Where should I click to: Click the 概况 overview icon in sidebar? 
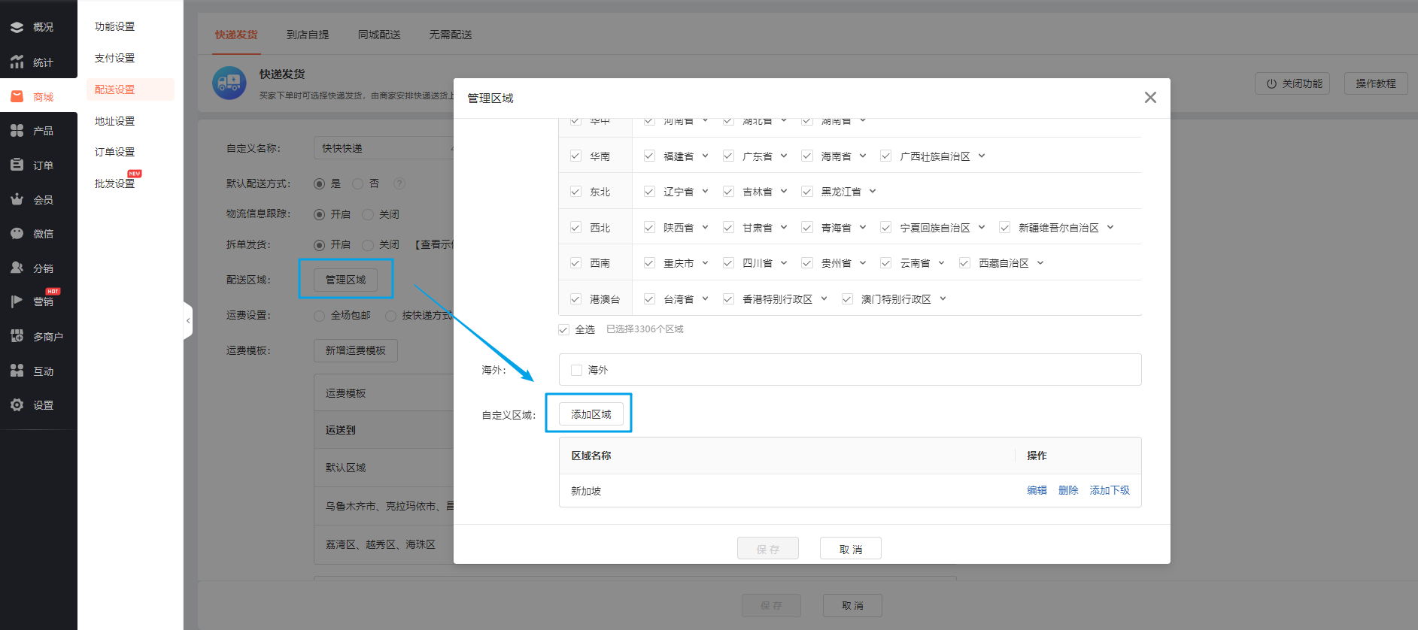tap(17, 27)
